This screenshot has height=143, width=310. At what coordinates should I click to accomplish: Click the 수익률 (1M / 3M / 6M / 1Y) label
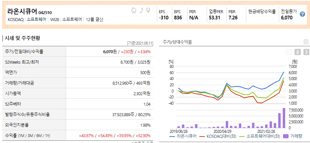click(28, 136)
